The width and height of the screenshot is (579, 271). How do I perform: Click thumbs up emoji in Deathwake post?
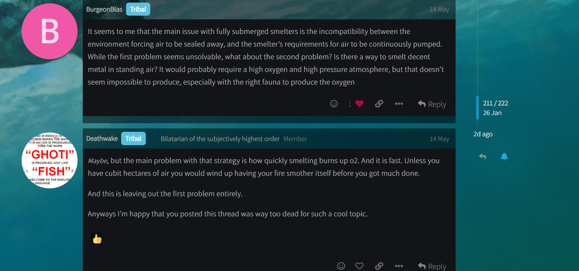tap(97, 239)
